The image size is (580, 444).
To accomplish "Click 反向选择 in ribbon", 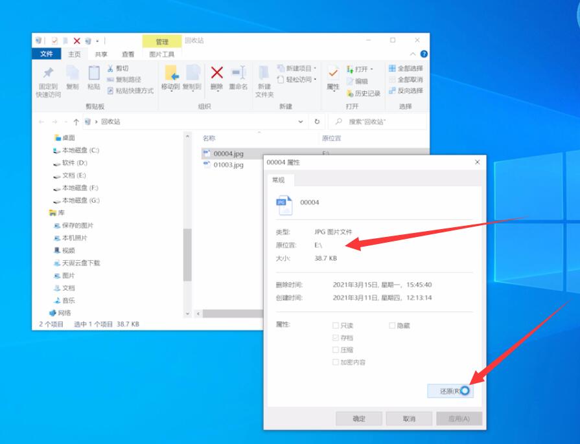I will pyautogui.click(x=406, y=91).
